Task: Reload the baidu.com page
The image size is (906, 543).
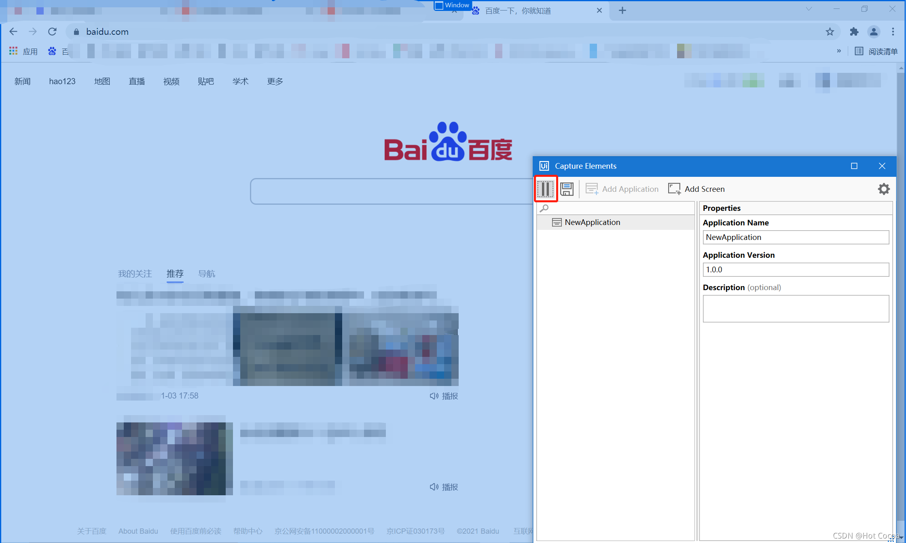Action: (x=52, y=32)
